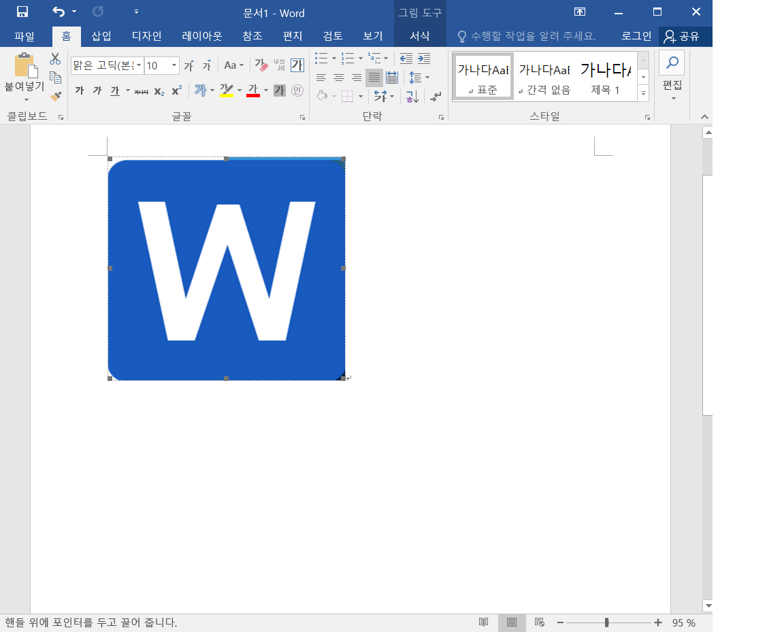Toggle subscript x₂
Viewport: 784px width, 632px height.
(x=159, y=91)
